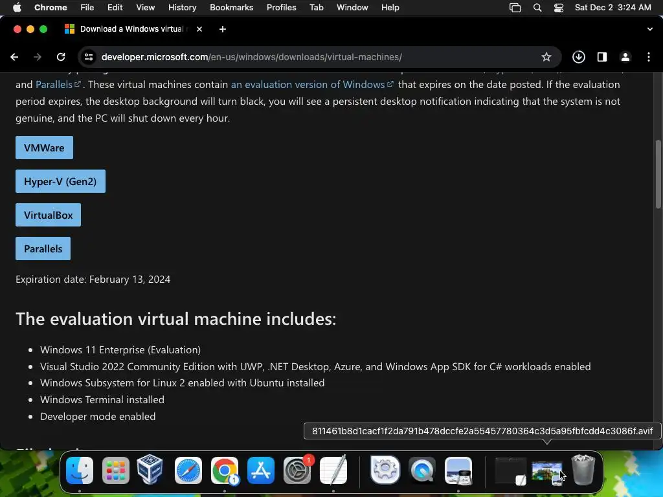
Task: Follow the Parallels external link
Action: click(x=58, y=85)
